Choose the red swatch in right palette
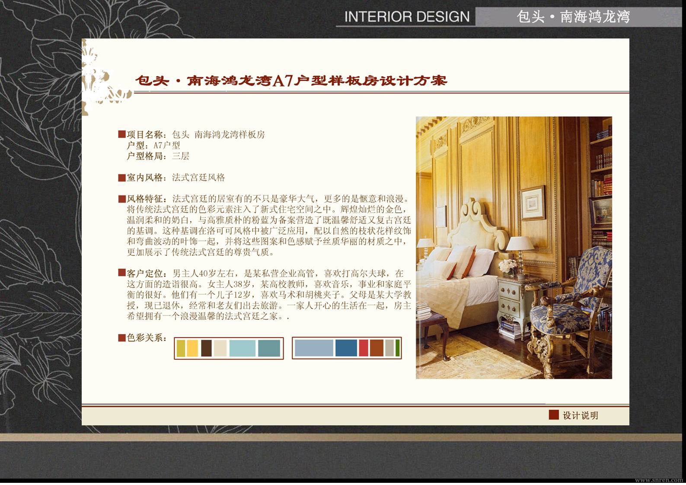The image size is (686, 485). [x=364, y=348]
